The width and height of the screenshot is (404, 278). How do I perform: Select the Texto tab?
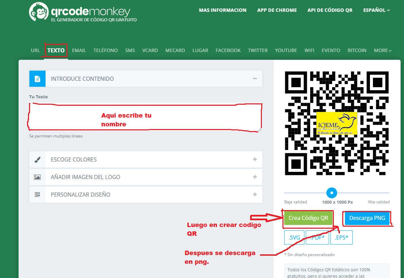click(x=56, y=50)
